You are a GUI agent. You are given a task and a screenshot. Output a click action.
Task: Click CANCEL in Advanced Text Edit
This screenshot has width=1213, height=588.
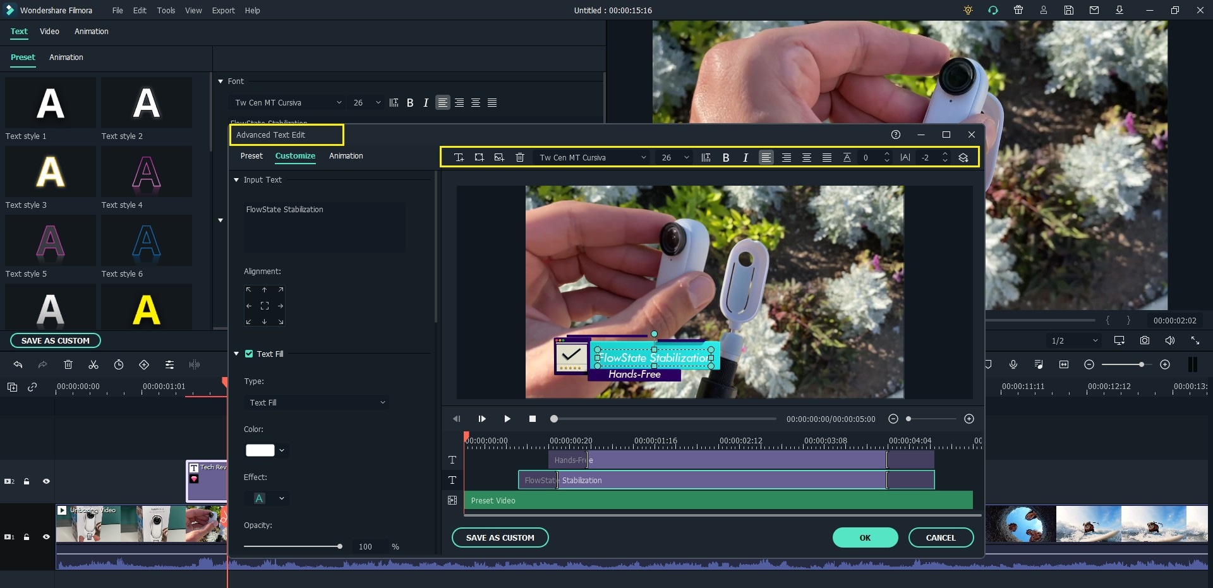(941, 537)
